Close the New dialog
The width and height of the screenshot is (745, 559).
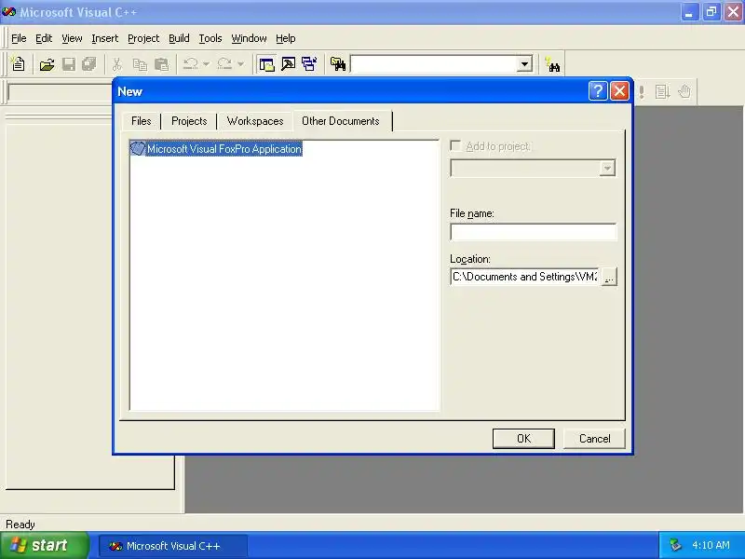(x=619, y=90)
